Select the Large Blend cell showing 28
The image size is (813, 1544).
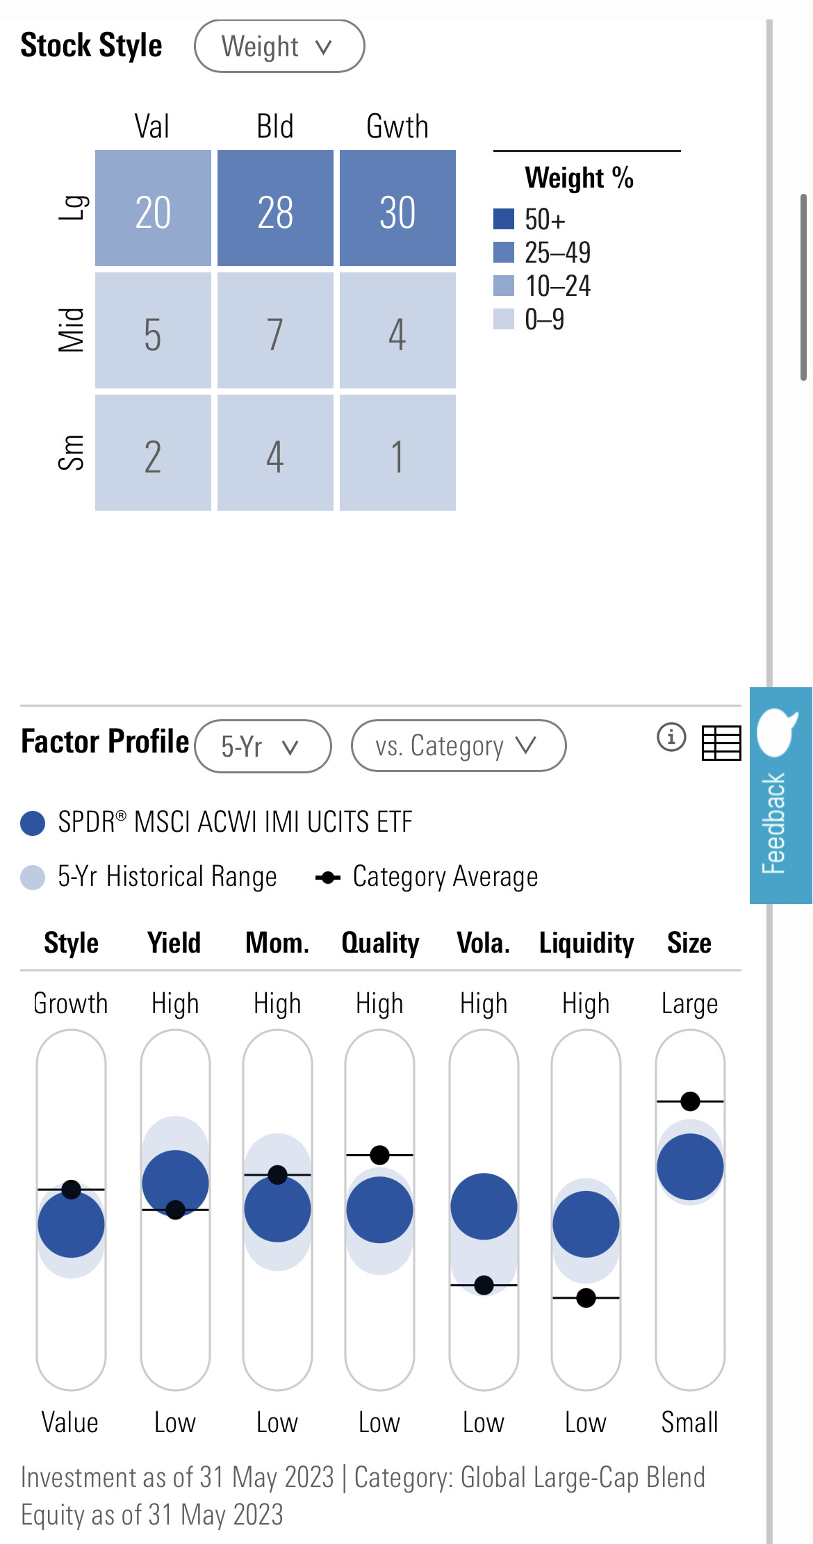point(275,208)
